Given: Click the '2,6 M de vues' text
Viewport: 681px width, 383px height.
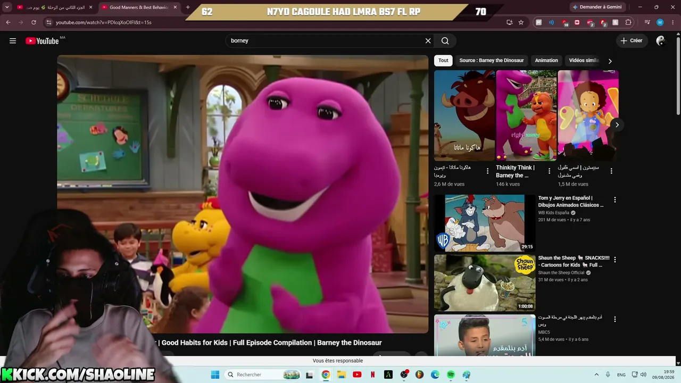Looking at the screenshot, I should [450, 184].
